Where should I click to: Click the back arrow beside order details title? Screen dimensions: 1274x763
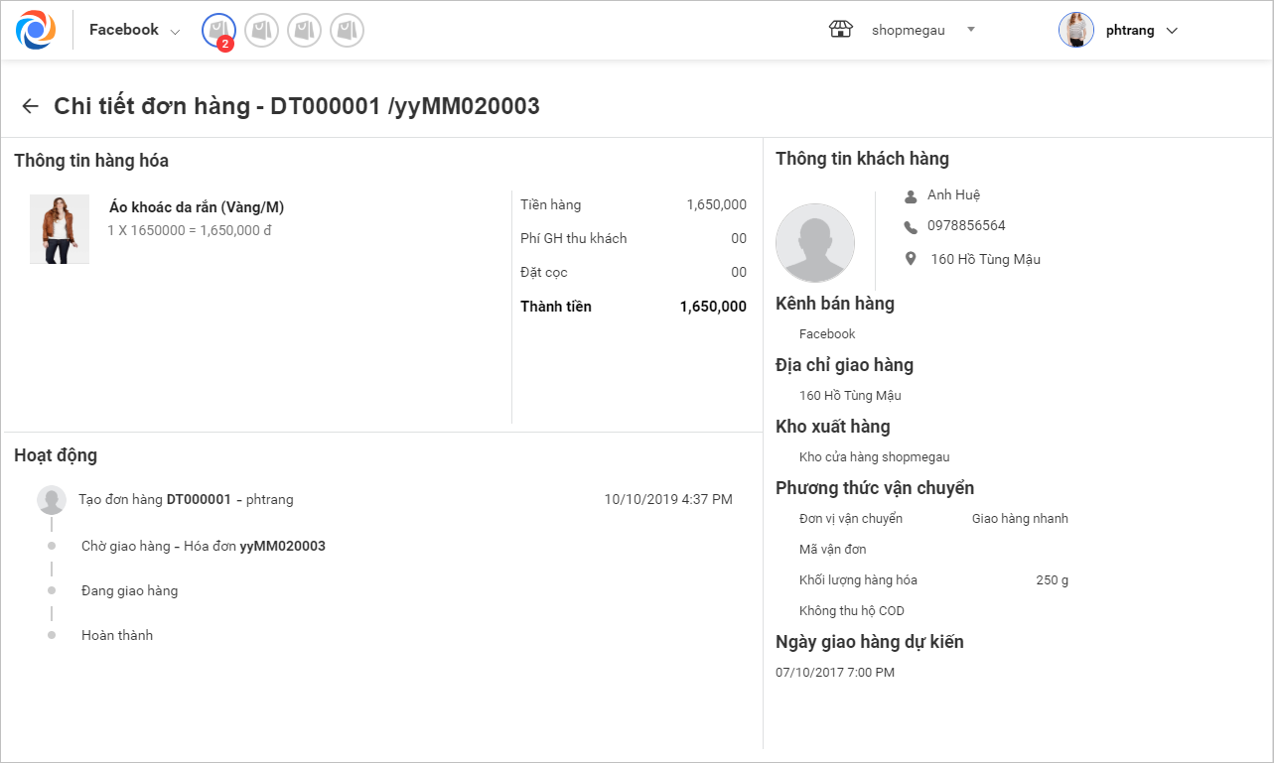31,106
